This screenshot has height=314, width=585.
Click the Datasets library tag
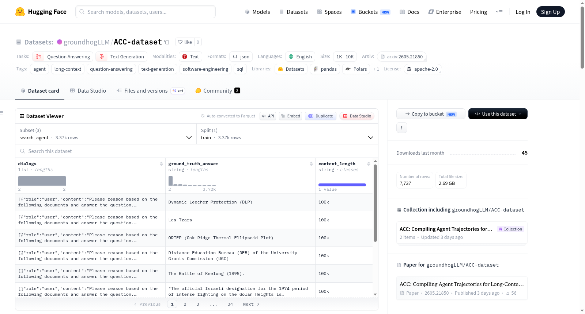click(291, 69)
